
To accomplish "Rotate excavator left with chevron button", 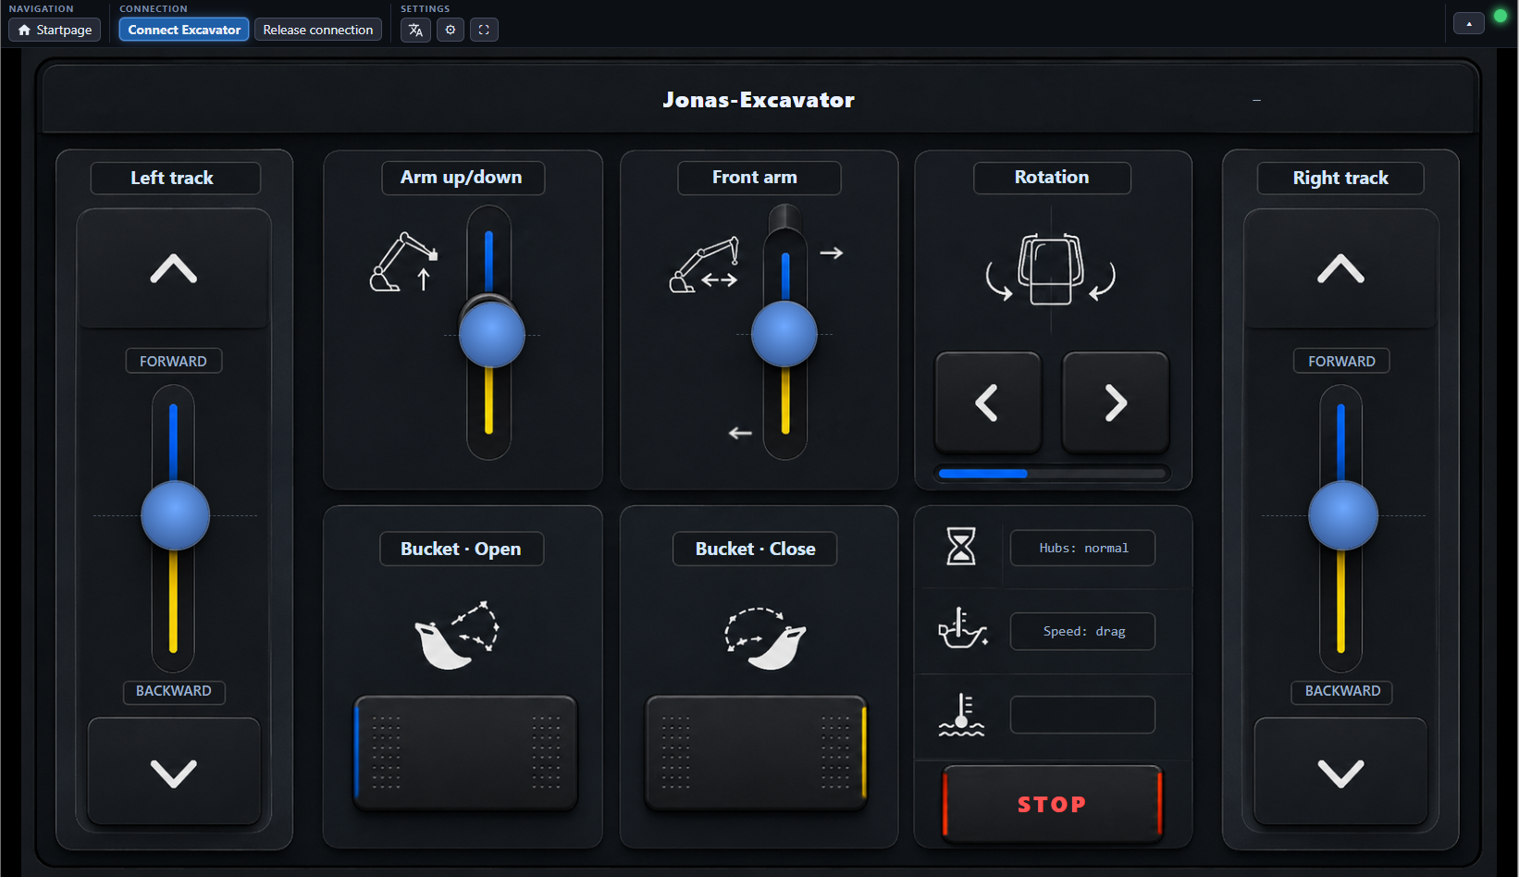I will (x=988, y=402).
